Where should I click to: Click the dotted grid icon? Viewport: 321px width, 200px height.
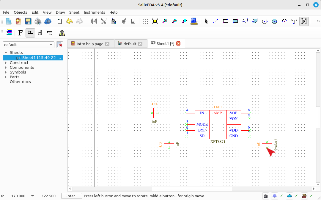tap(145, 21)
